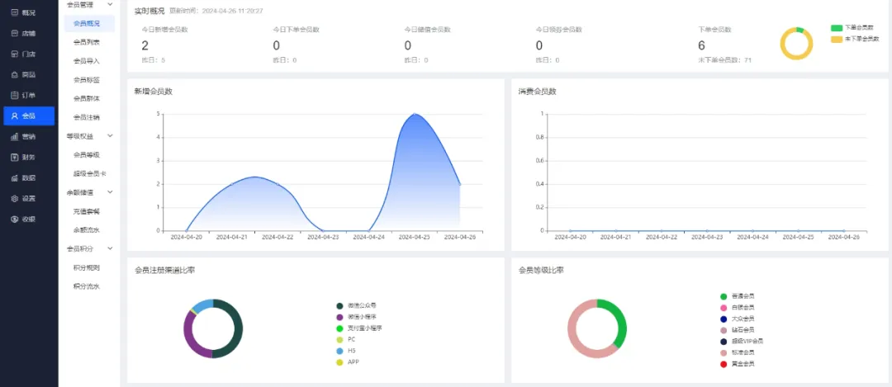Toggle green 下单会员数 legend swatch

836,27
